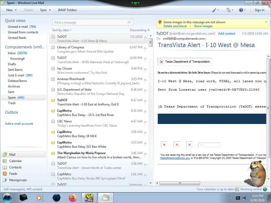Select the Deleted Items folder
The height and width of the screenshot is (203, 271).
[x=17, y=81]
